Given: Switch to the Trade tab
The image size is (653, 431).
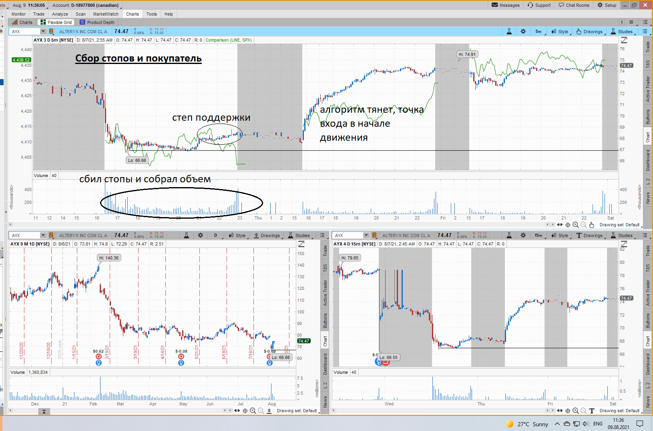Looking at the screenshot, I should coord(39,14).
